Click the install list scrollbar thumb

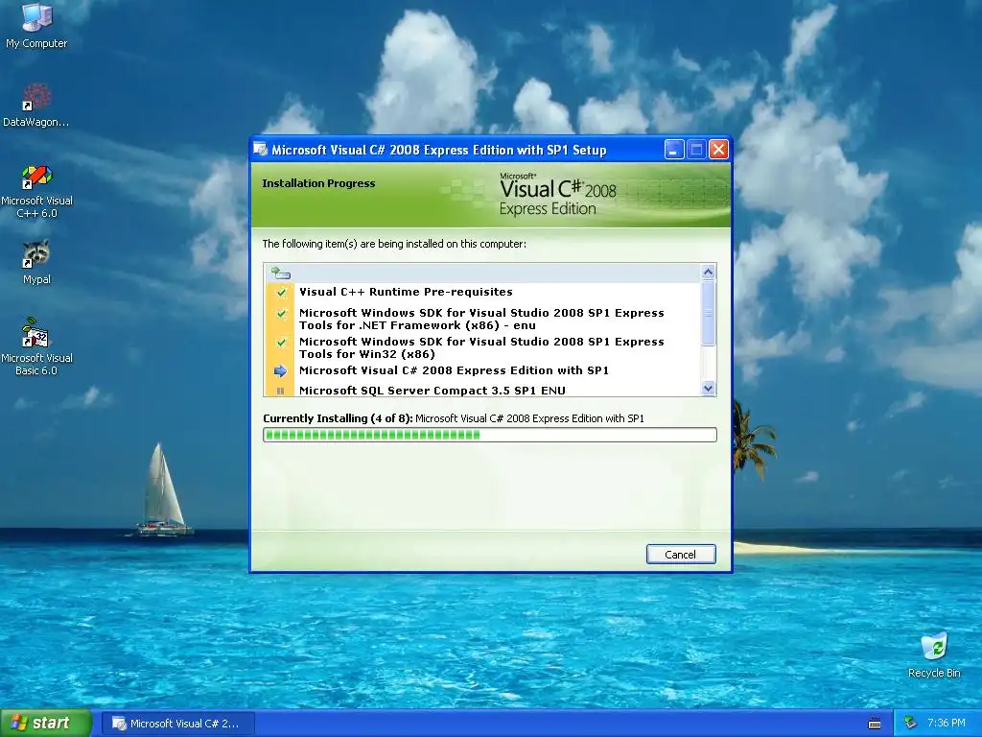click(708, 314)
